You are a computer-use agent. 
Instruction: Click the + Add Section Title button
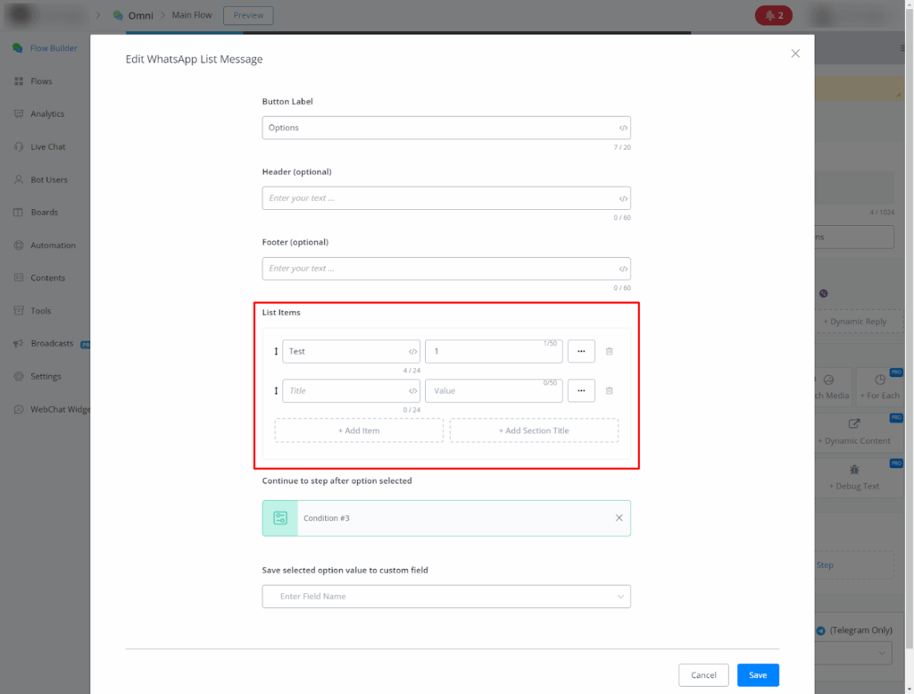534,431
